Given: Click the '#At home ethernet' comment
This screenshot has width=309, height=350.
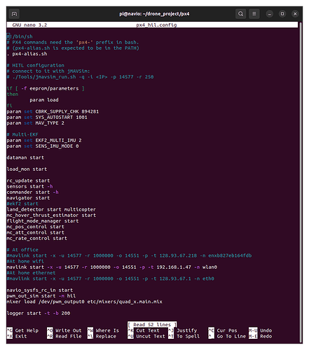Looking at the screenshot, I should (31, 273).
